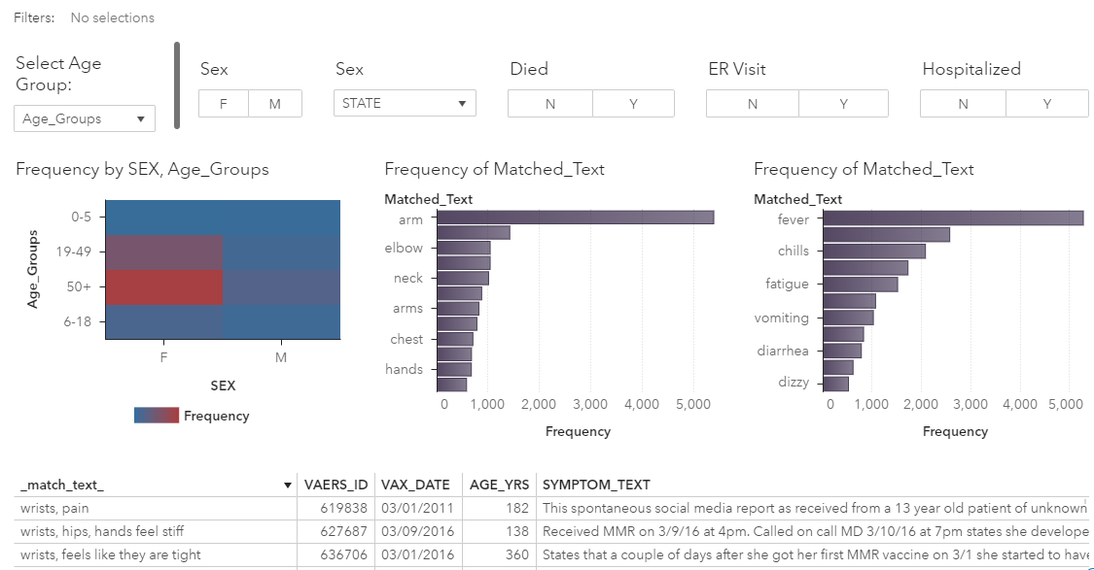Click the AGE_YRS column header
The height and width of the screenshot is (570, 1094).
499,485
